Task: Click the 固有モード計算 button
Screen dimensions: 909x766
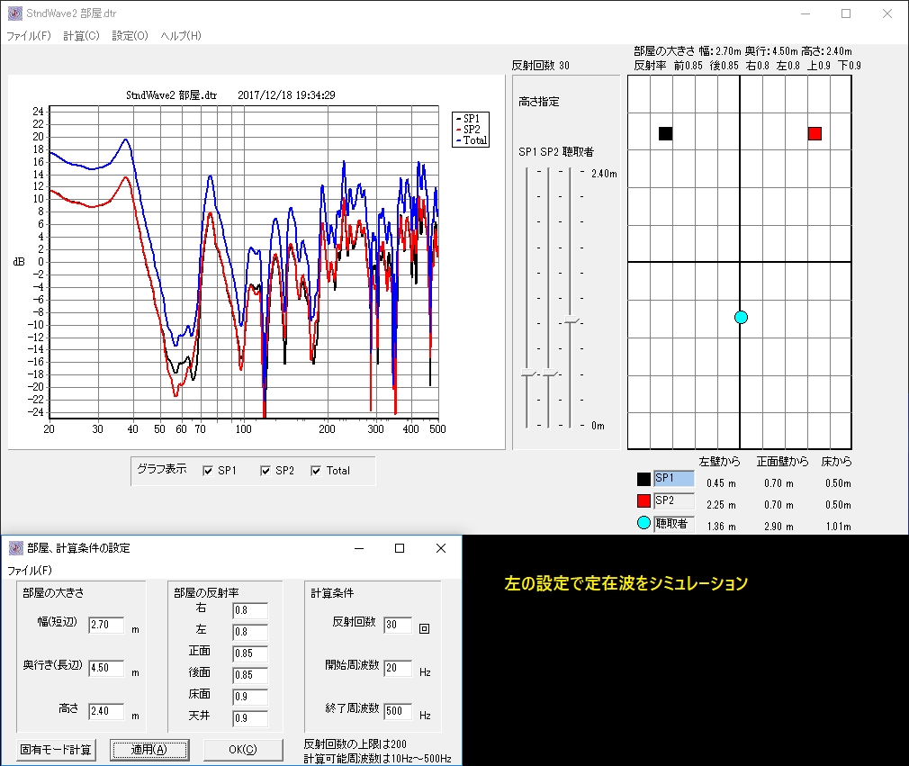Action: coord(56,750)
